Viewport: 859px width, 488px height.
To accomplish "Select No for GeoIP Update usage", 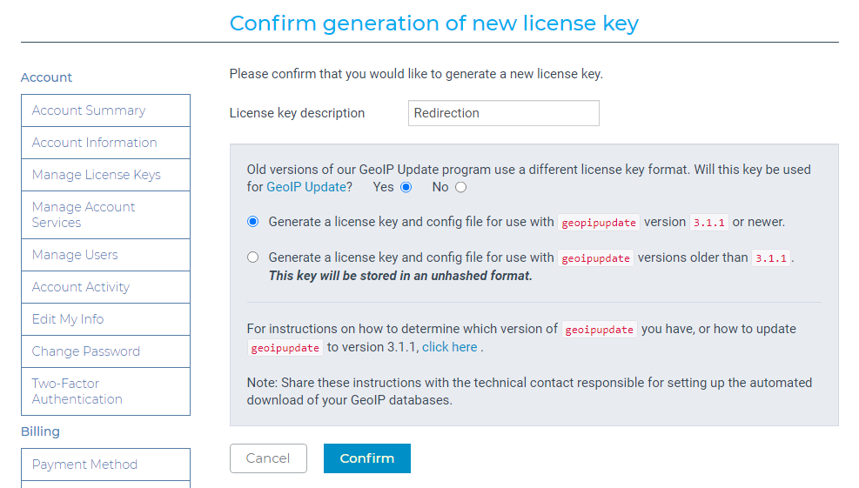I will 460,187.
